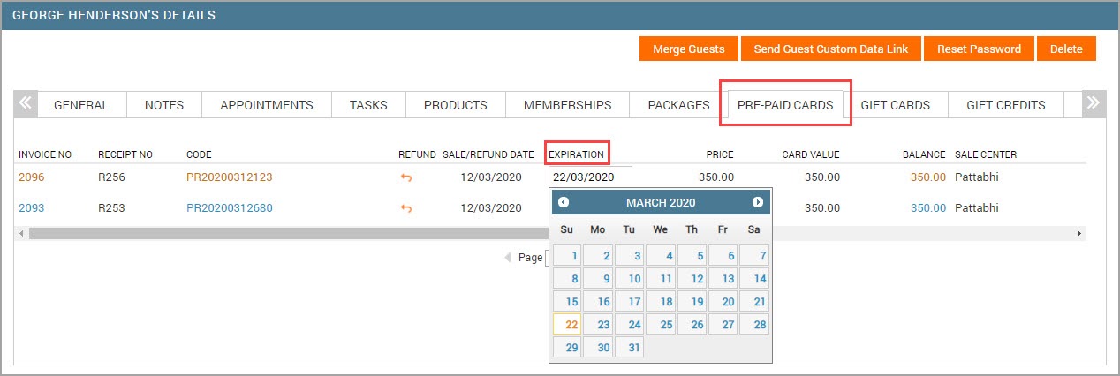Open card code PR20200312680
Screen dimensions: 1120x376
pos(230,207)
